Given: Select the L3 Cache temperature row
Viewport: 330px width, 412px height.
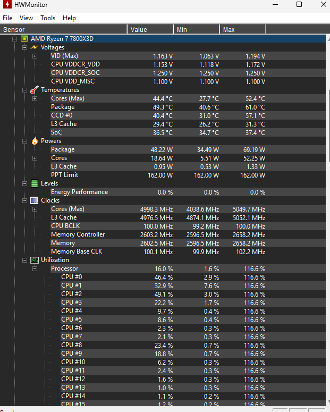Looking at the screenshot, I should tap(188, 124).
